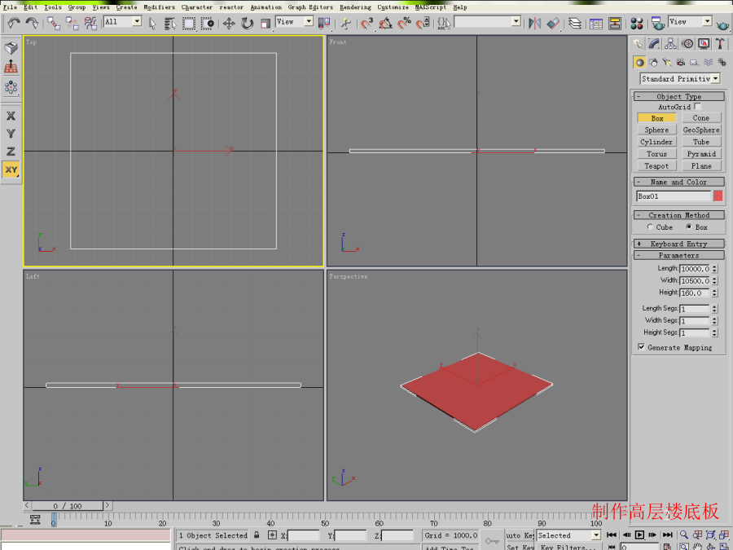
Task: Collapse the Parameters rollout
Action: (x=678, y=255)
